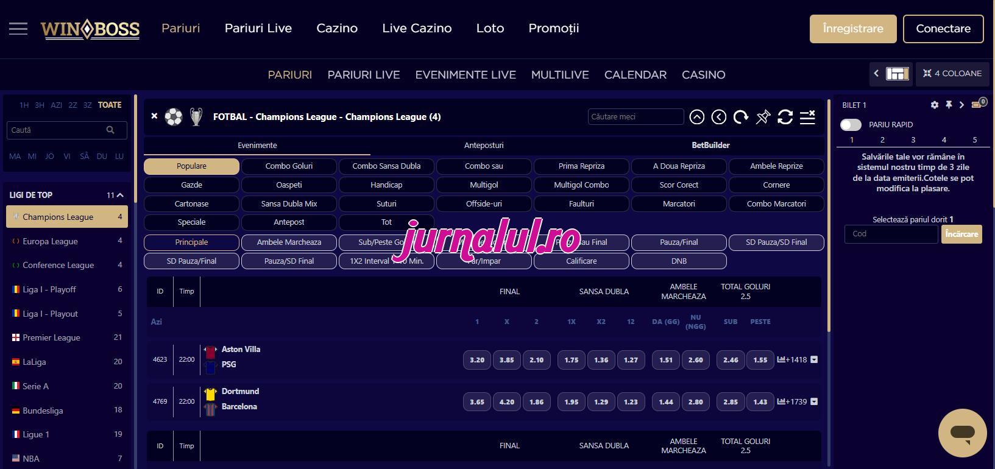Screen dimensions: 995x469
Task: Click the left chevron beside layout icon
Action: coord(876,73)
